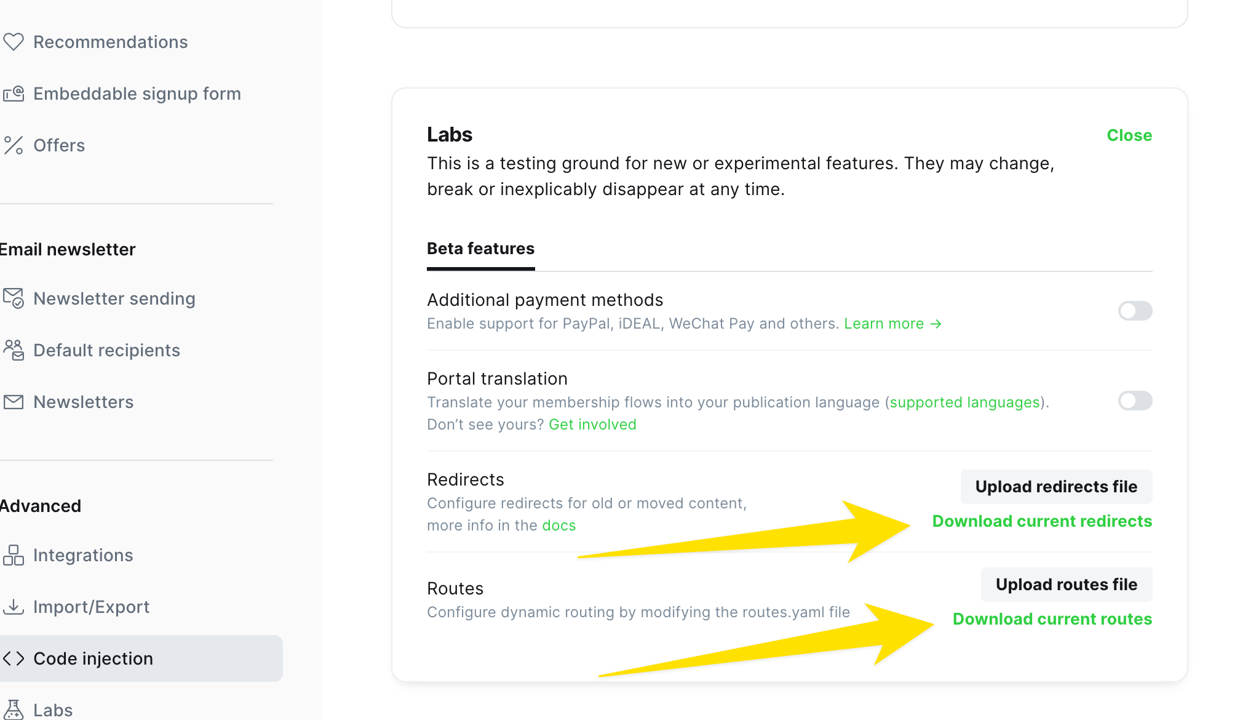
Task: Click the Get involved link
Action: coord(592,424)
